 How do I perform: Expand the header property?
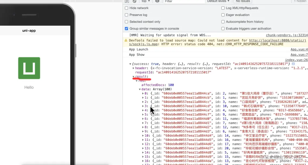pyautogui.click(x=133, y=68)
